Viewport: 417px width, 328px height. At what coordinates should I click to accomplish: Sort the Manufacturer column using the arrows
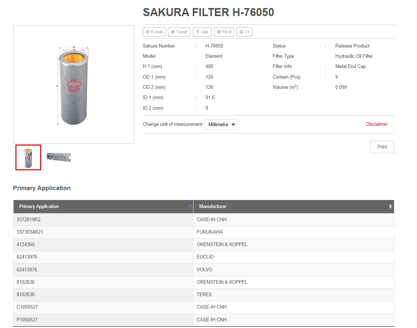coord(390,207)
